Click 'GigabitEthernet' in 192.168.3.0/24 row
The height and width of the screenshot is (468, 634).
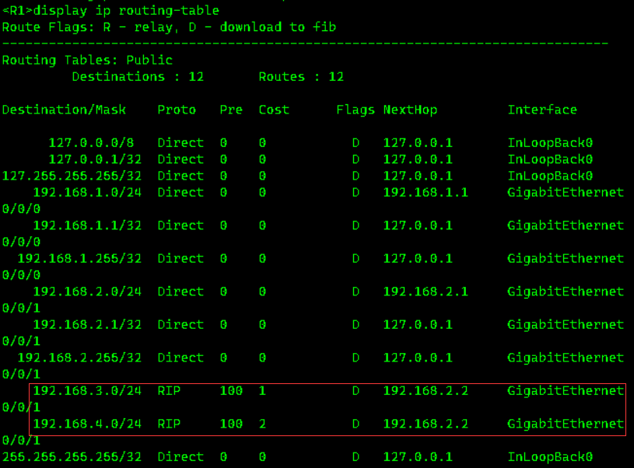click(x=566, y=391)
